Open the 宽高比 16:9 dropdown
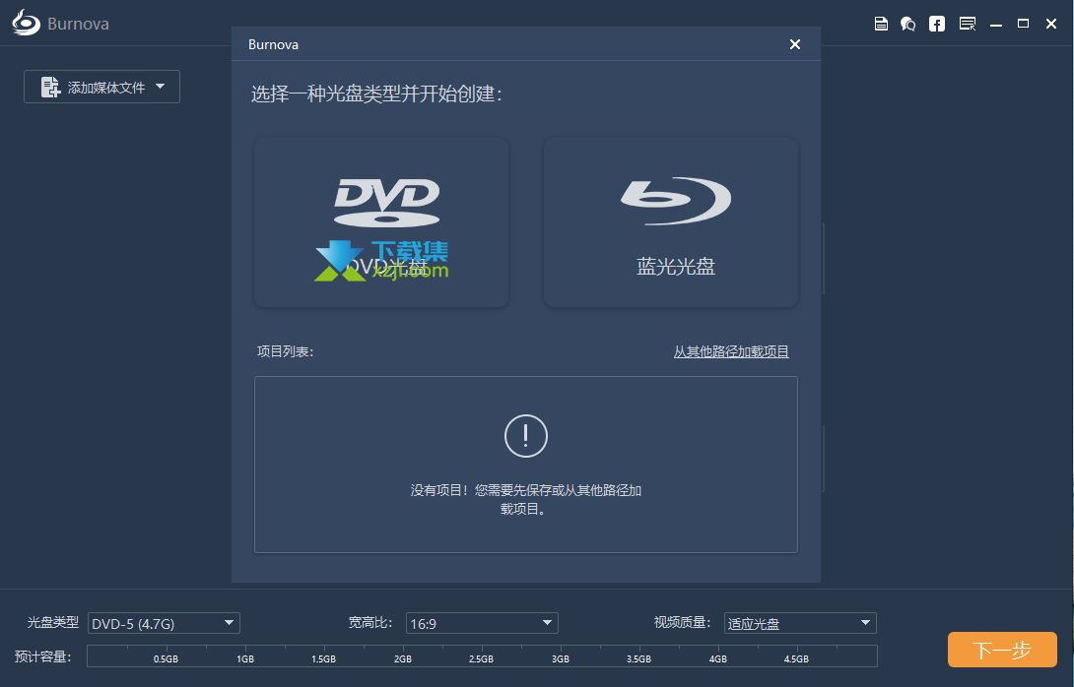 coord(482,623)
